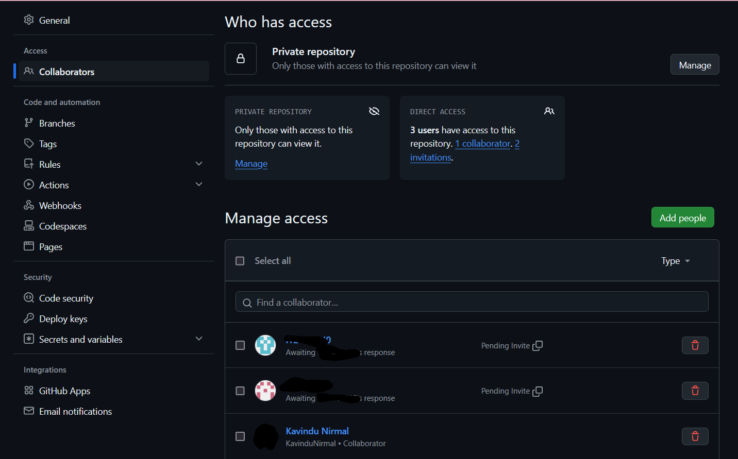Open the 1 collaborator link

point(483,144)
